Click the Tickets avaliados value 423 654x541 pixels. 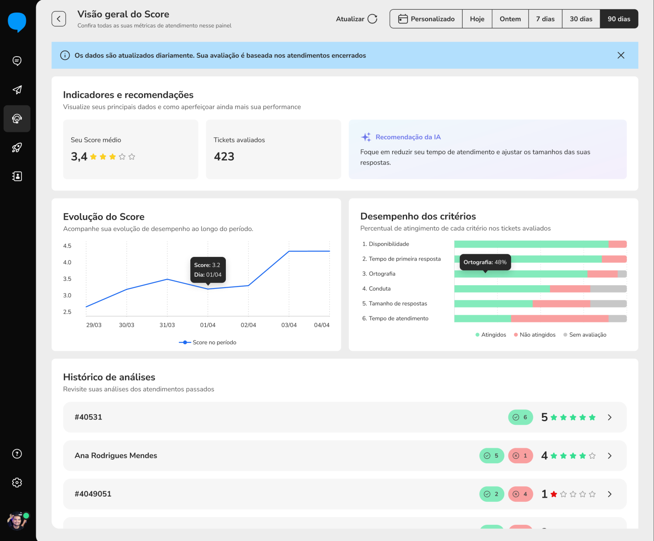(224, 157)
